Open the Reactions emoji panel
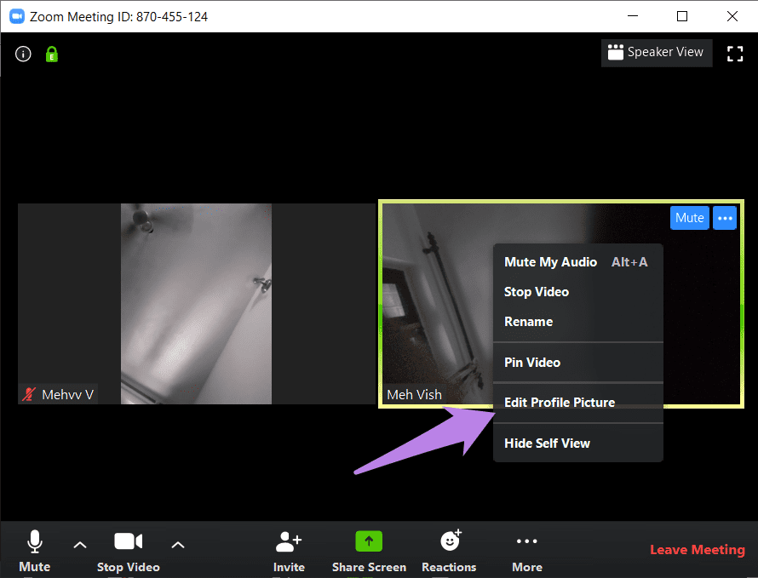 (449, 550)
